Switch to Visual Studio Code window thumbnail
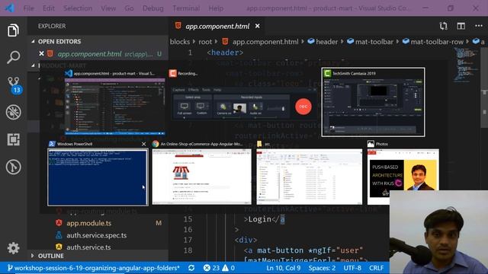Screen dimensions: 488x274 [x=114, y=107]
